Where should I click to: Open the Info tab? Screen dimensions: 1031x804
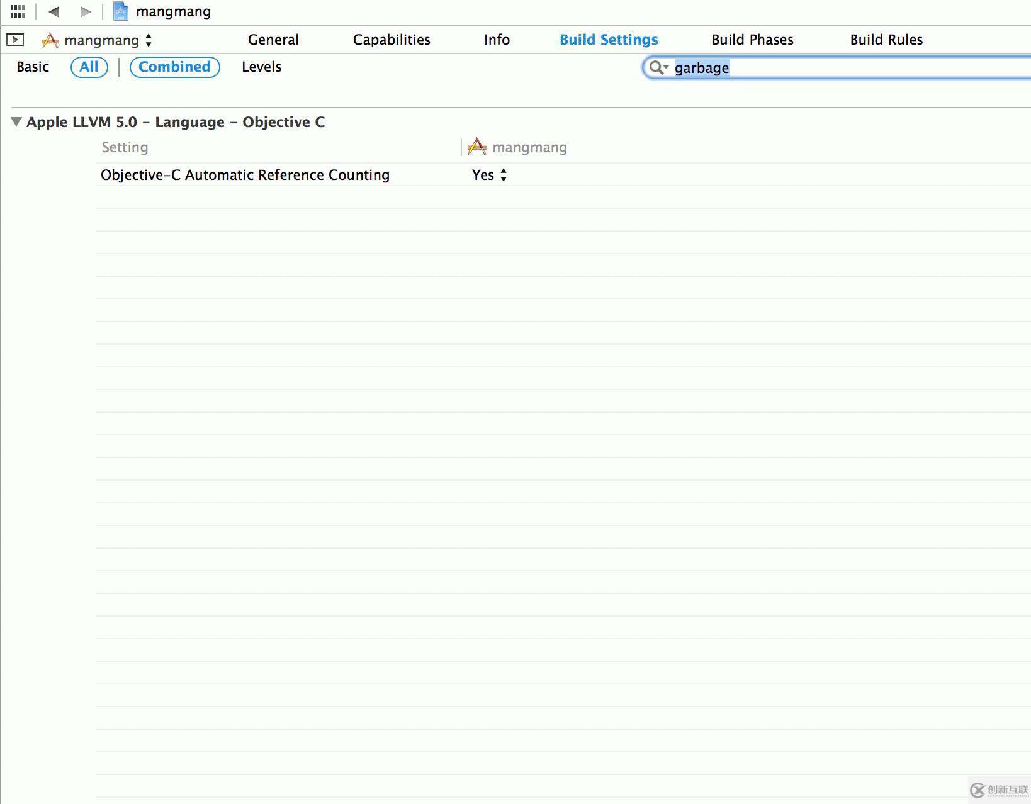click(x=497, y=40)
